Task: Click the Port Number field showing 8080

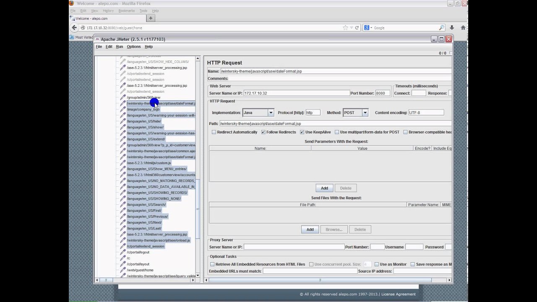Action: (383, 93)
